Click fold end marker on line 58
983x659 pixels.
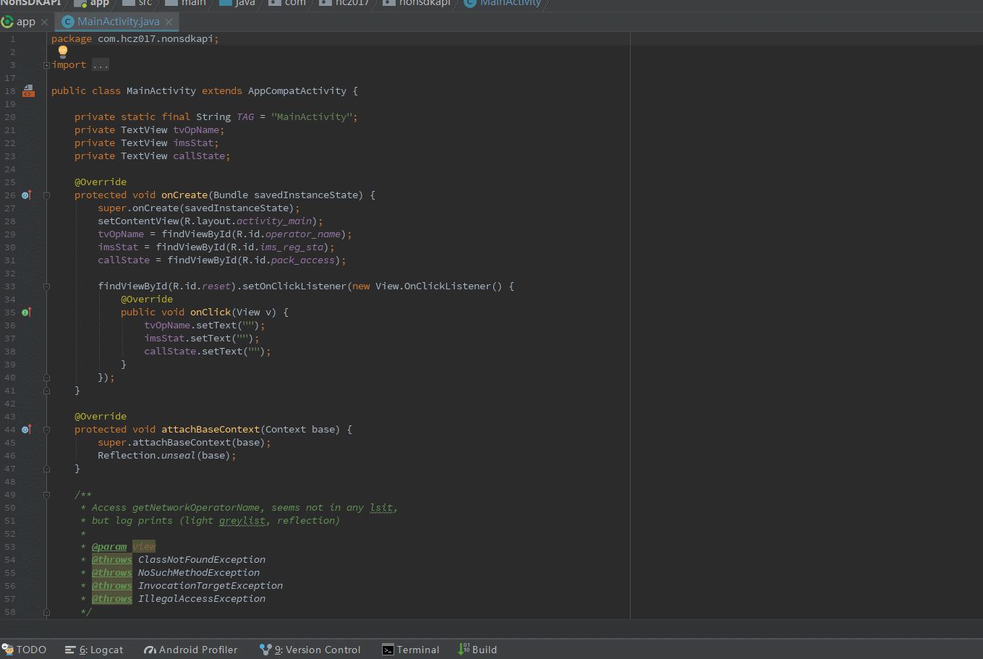46,612
